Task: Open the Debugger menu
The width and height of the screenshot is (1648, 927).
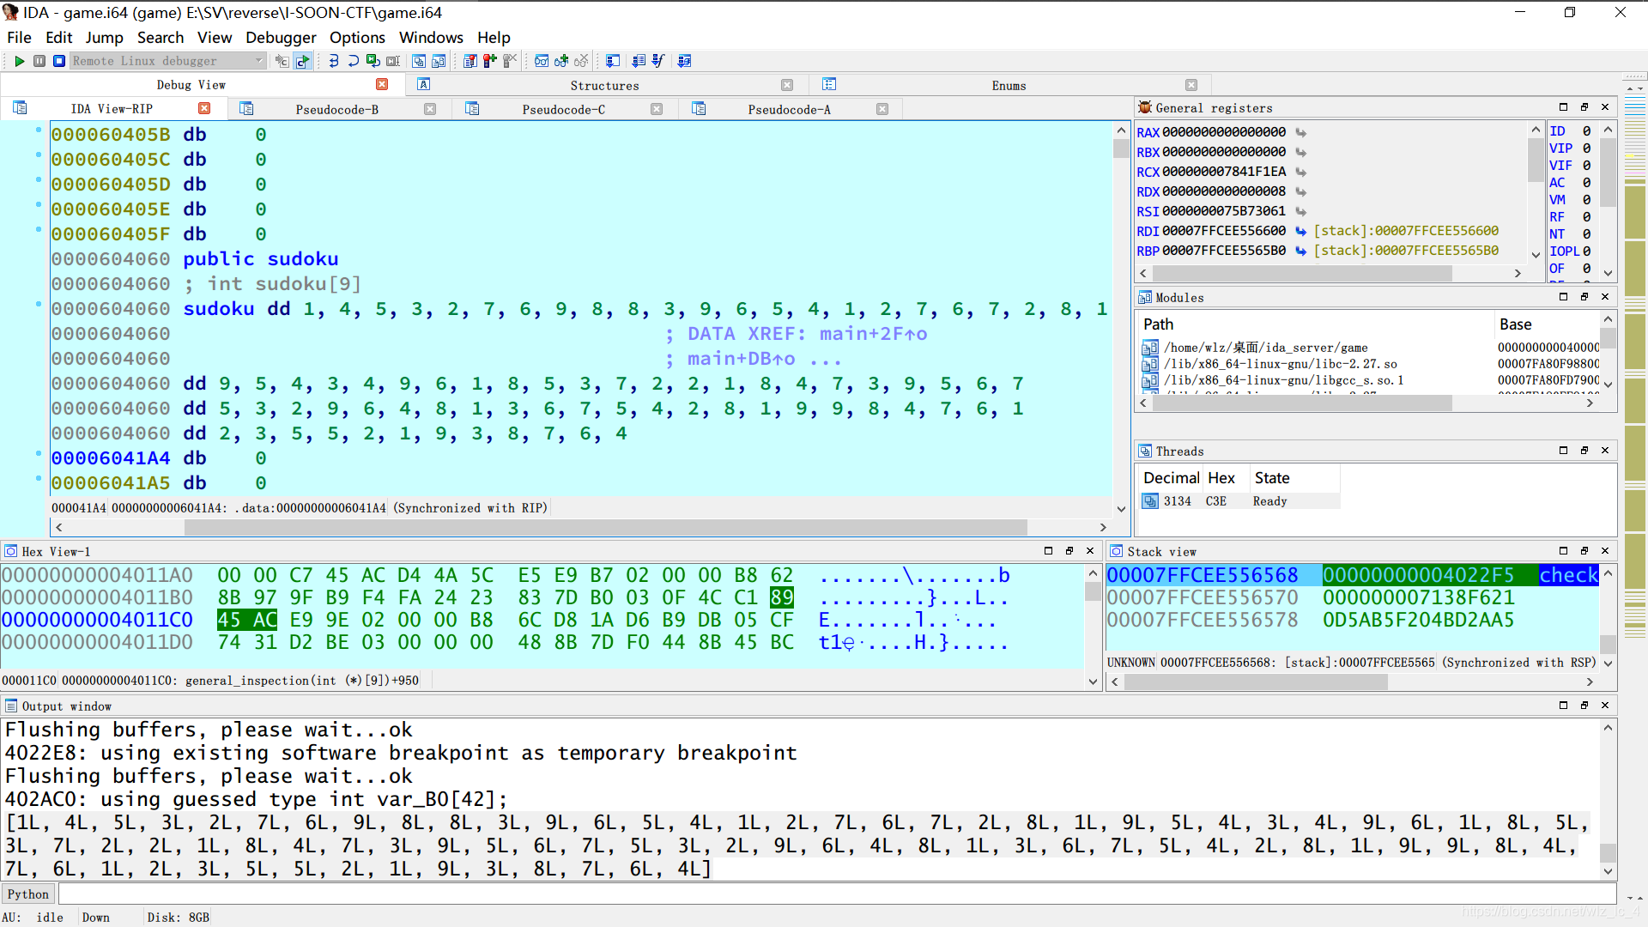Action: [281, 38]
